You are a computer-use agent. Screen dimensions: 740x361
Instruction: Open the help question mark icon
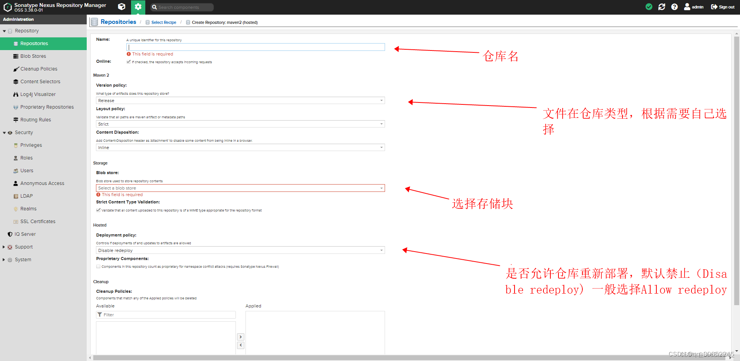[674, 7]
